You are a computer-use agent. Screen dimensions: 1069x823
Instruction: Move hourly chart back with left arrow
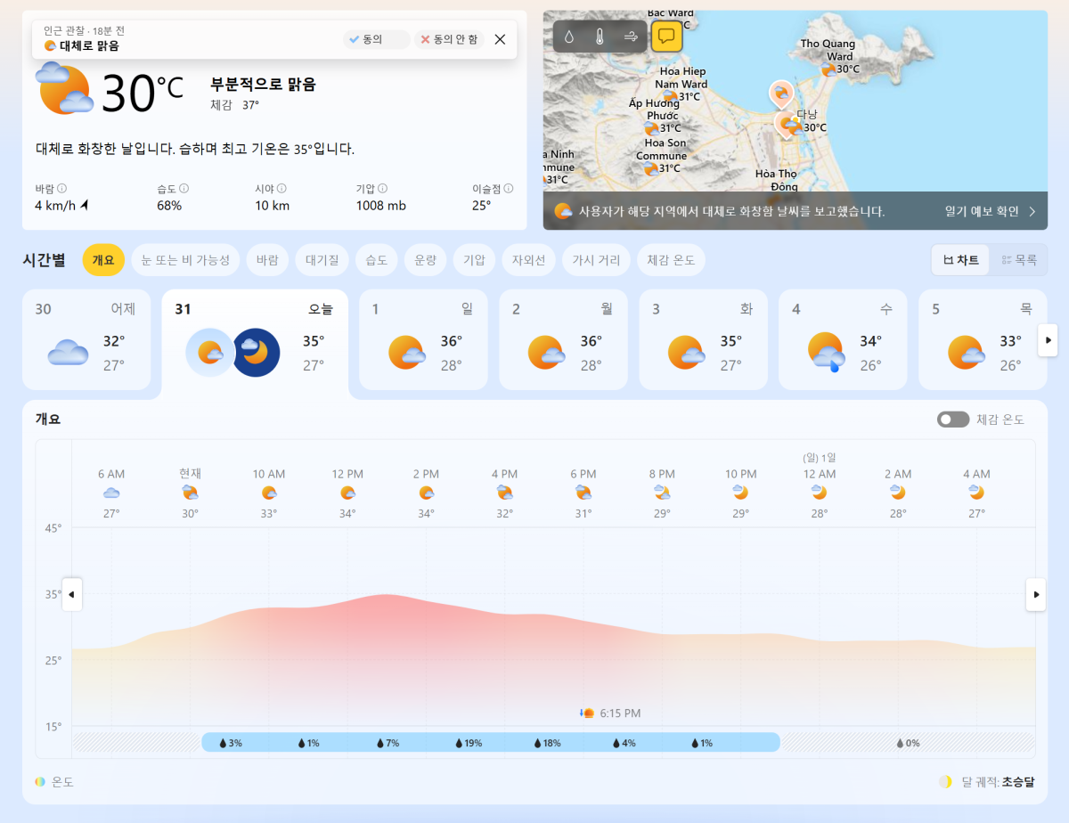click(72, 594)
